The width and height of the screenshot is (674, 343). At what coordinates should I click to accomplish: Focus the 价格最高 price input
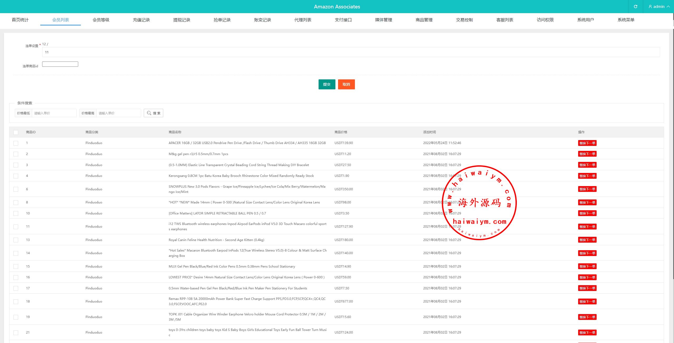coord(118,113)
